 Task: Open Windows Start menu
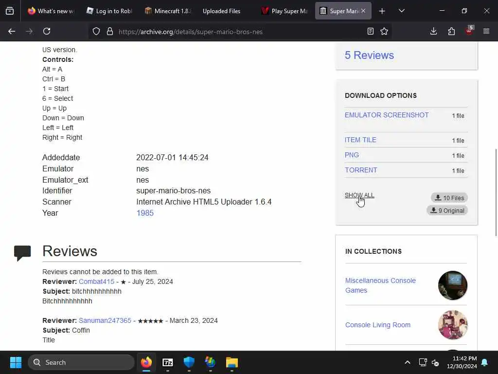[16, 362]
